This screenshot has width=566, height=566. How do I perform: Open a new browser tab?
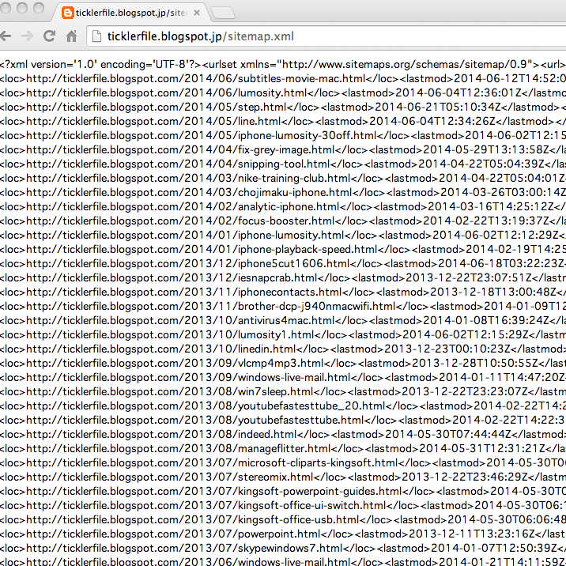pos(223,13)
